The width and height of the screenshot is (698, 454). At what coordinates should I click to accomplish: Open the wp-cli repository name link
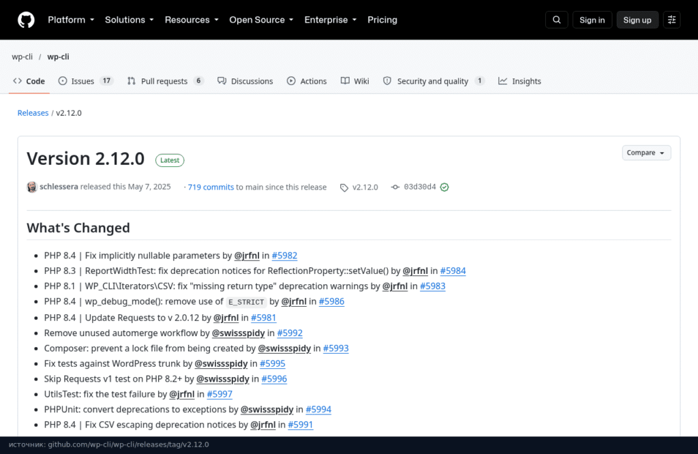pyautogui.click(x=59, y=57)
